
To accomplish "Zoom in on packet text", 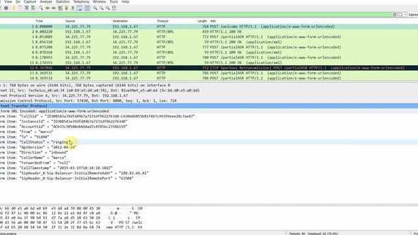I will [x=95, y=8].
